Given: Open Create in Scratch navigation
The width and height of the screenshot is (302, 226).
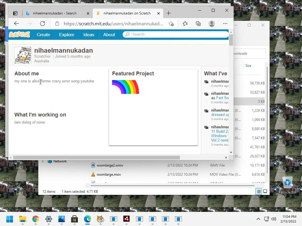Looking at the screenshot, I should (x=44, y=35).
